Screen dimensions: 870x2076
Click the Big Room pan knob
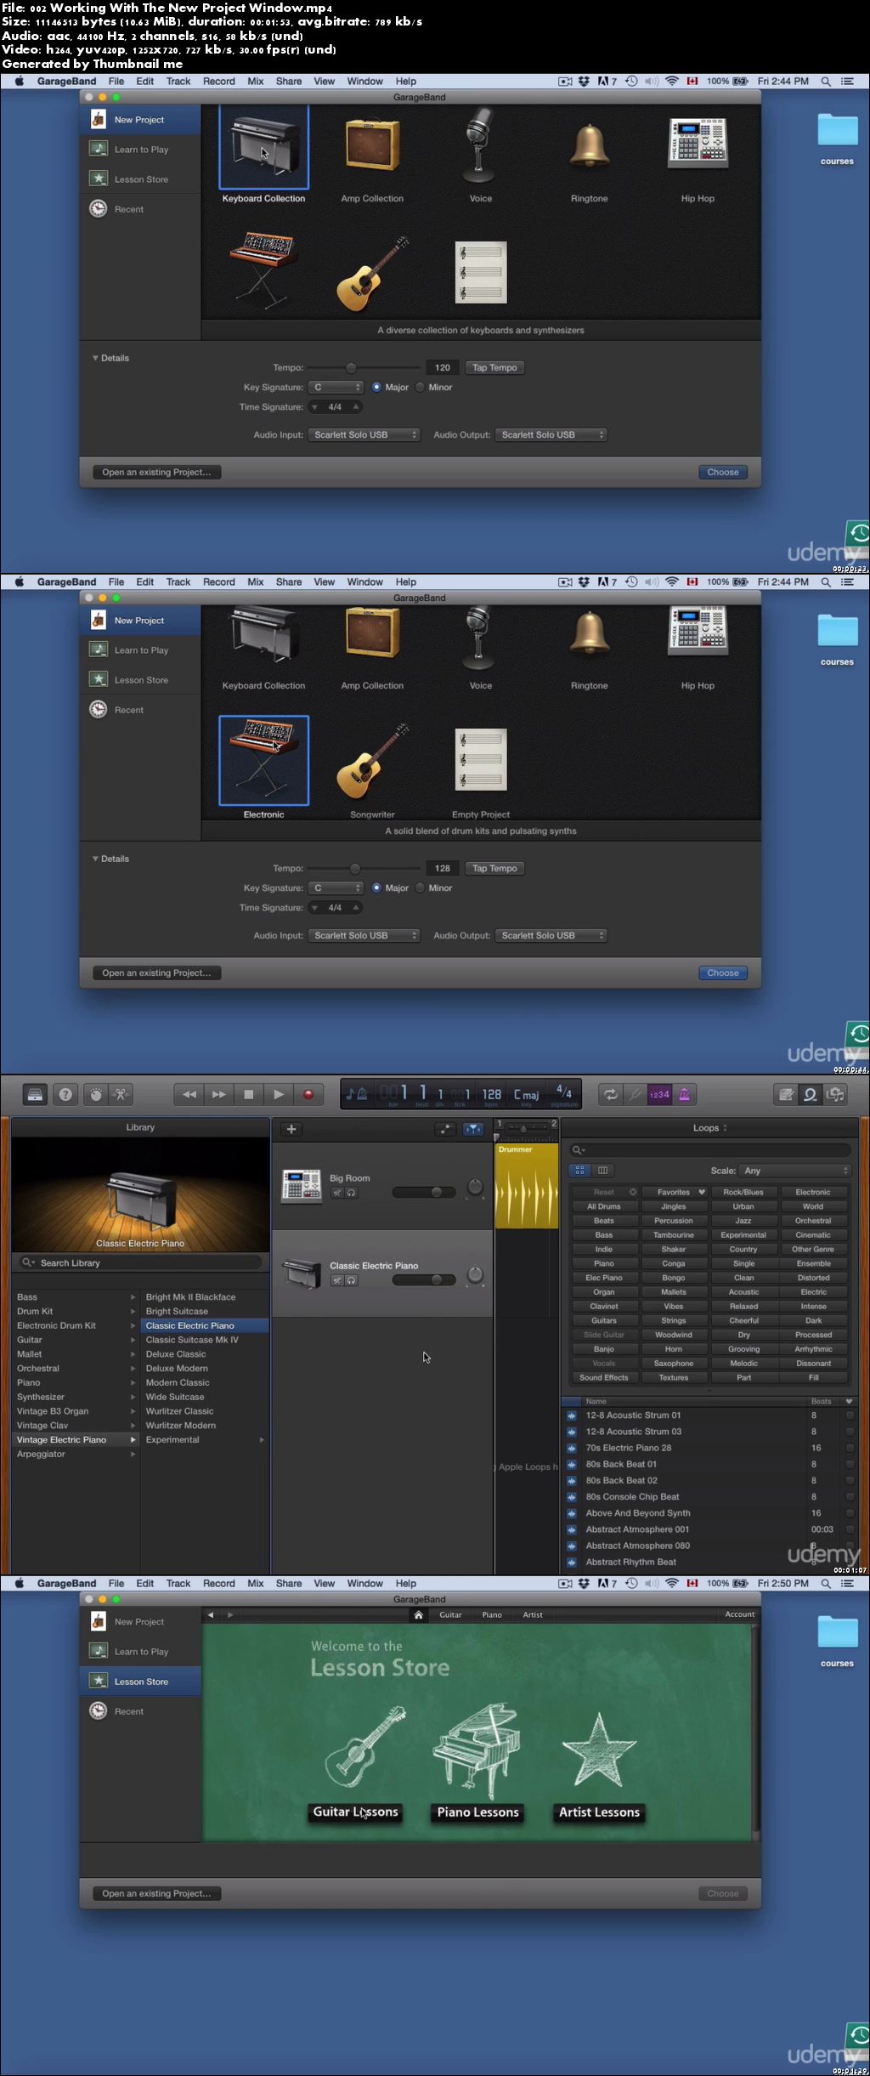click(x=475, y=1188)
